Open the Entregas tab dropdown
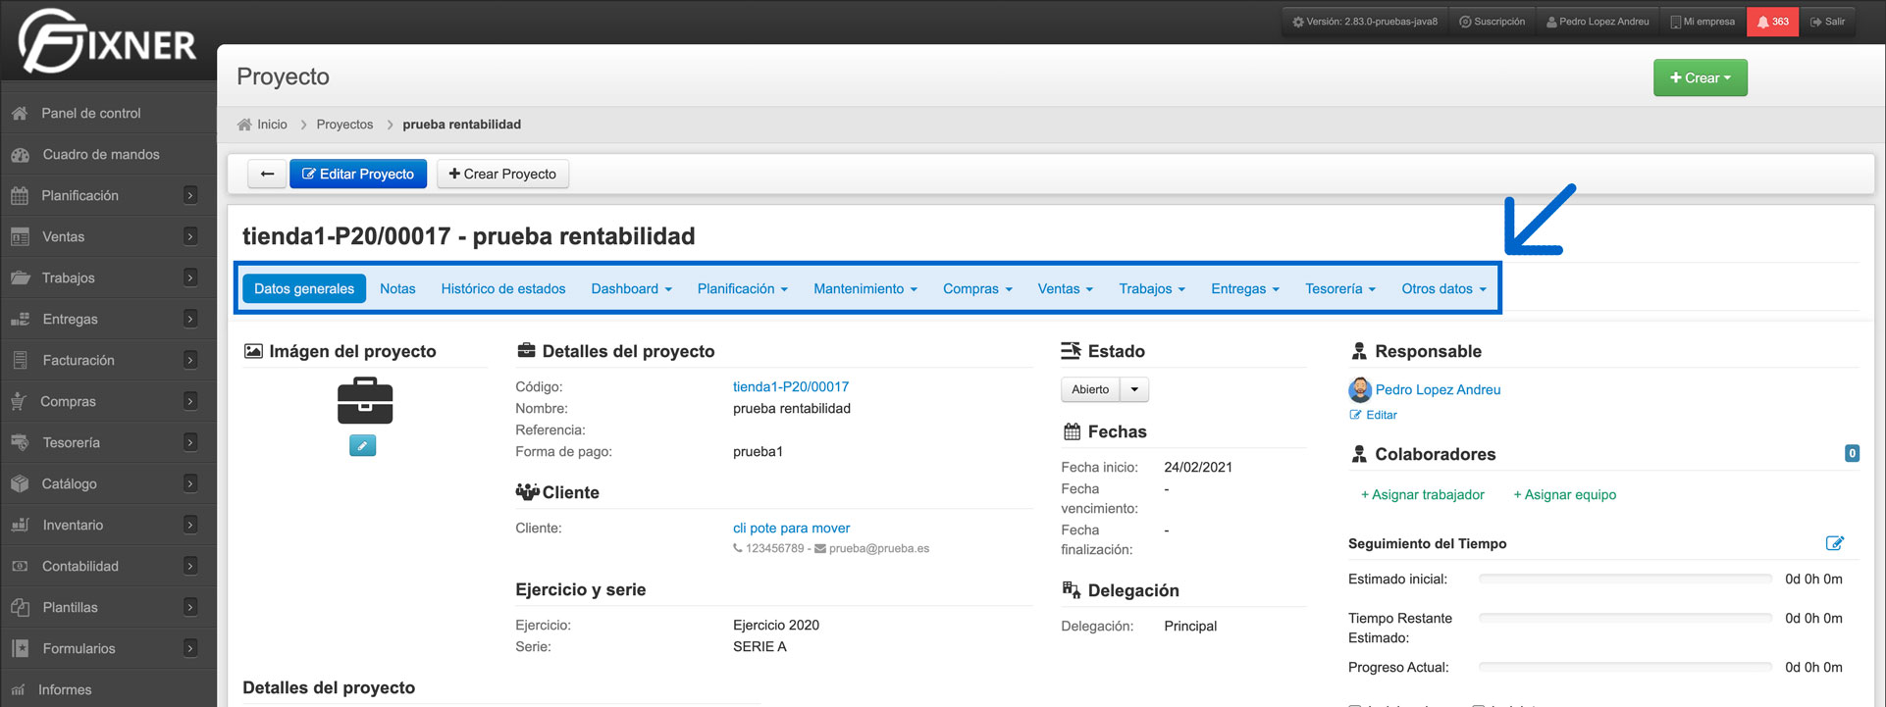 click(x=1245, y=289)
